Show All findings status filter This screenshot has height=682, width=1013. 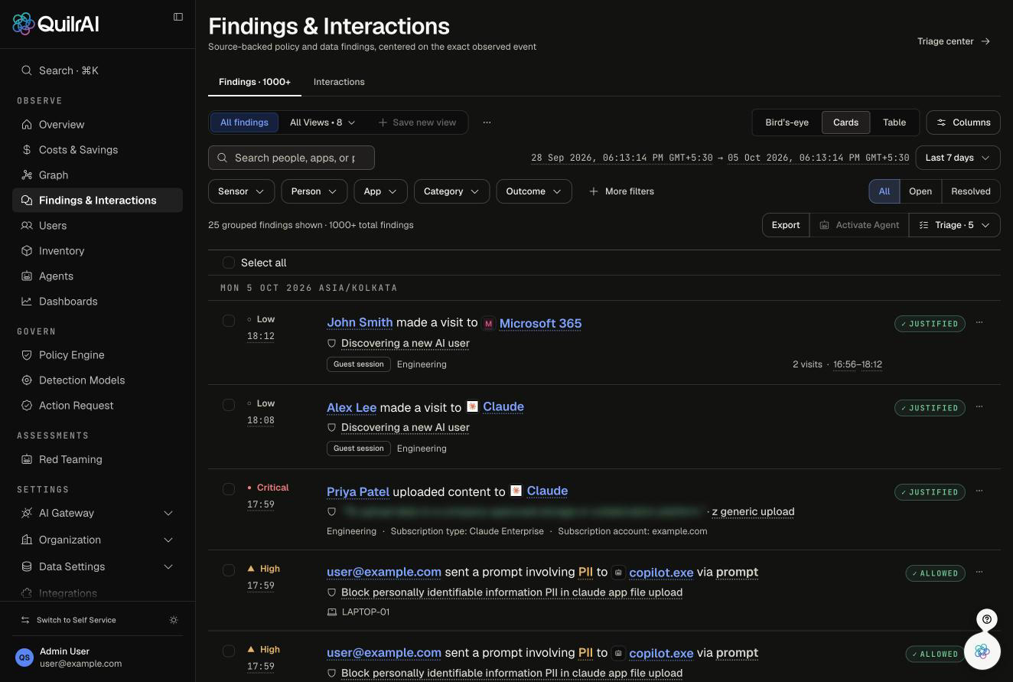884,191
